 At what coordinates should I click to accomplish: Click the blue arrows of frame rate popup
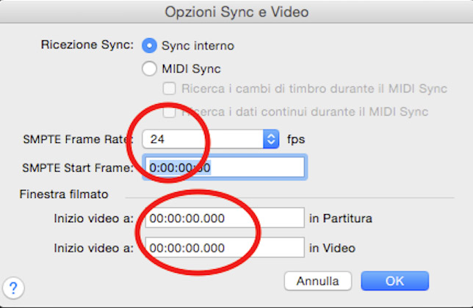click(x=271, y=139)
